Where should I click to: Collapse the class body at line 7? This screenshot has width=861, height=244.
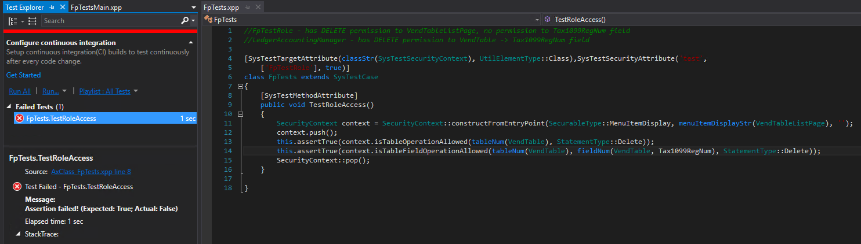(240, 86)
